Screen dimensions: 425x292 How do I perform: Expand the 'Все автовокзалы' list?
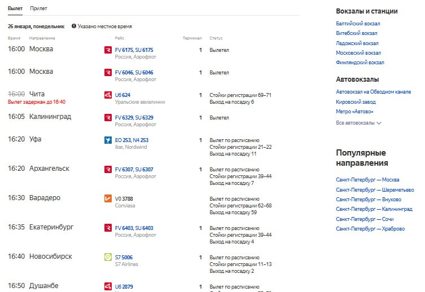358,122
